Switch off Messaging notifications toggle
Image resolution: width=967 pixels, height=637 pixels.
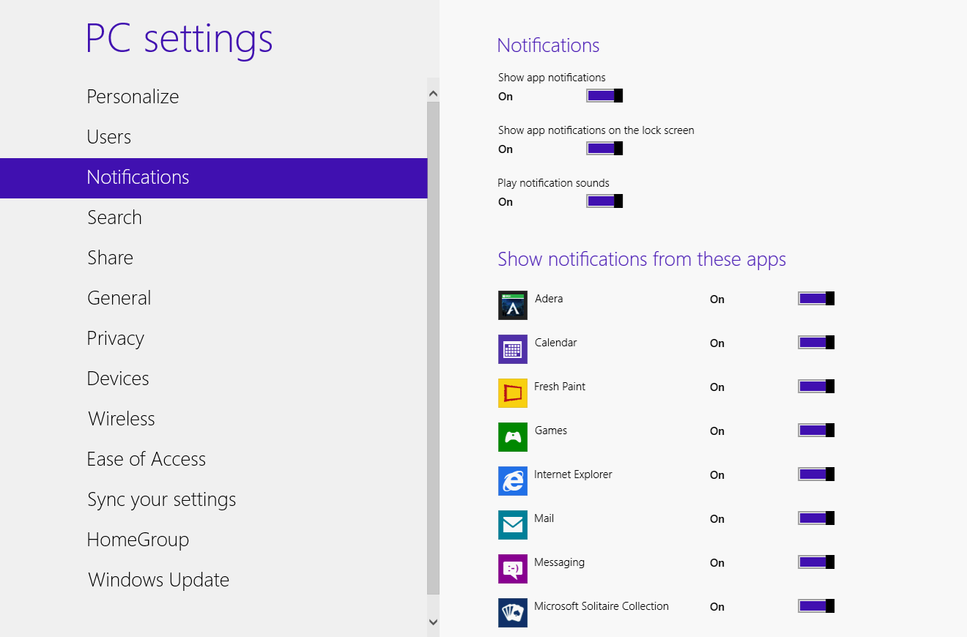(x=816, y=562)
